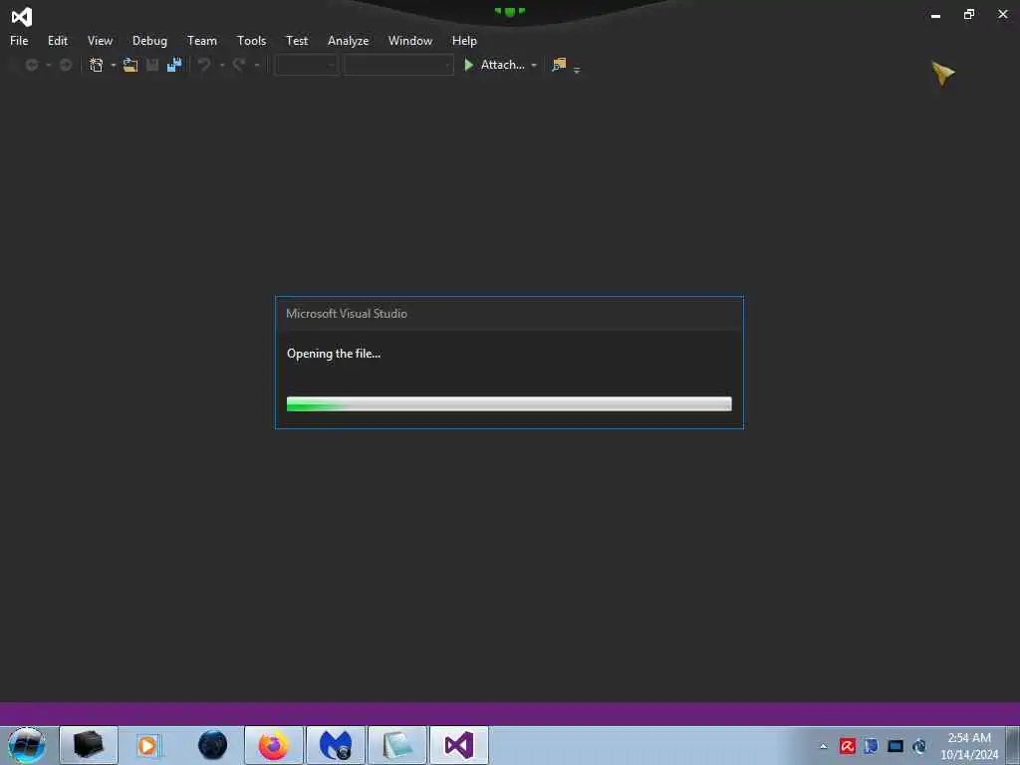The image size is (1020, 765).
Task: Click the loading progress bar
Action: (x=509, y=404)
